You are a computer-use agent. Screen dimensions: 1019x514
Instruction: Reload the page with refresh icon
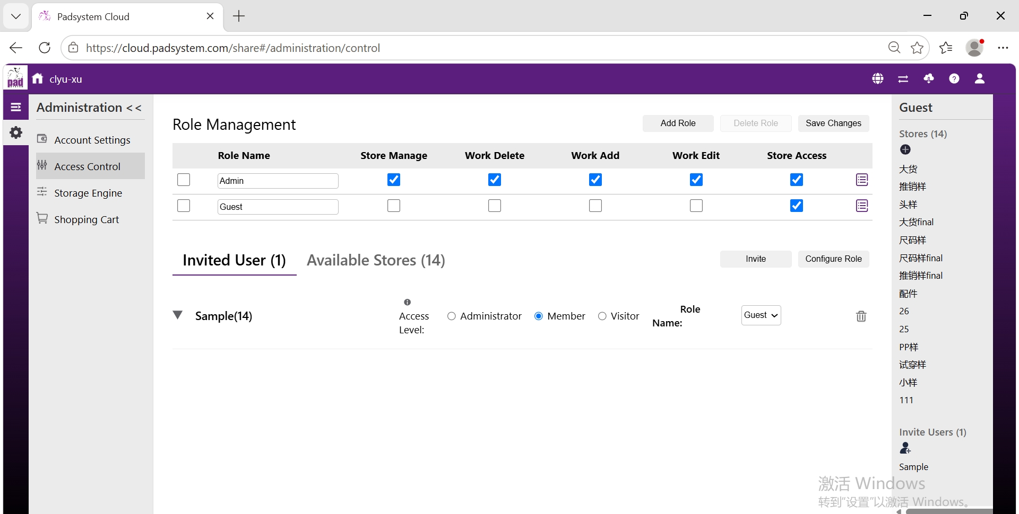(45, 48)
